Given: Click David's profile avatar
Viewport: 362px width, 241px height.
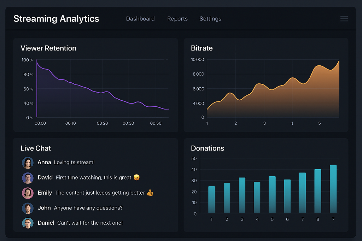Looking at the screenshot, I should pos(28,178).
